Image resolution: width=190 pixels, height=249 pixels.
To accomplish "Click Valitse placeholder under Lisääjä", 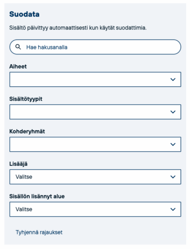I will (x=24, y=177).
